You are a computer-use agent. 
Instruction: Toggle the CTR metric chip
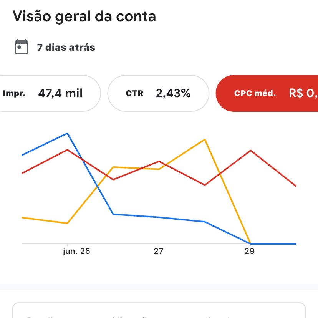(158, 93)
